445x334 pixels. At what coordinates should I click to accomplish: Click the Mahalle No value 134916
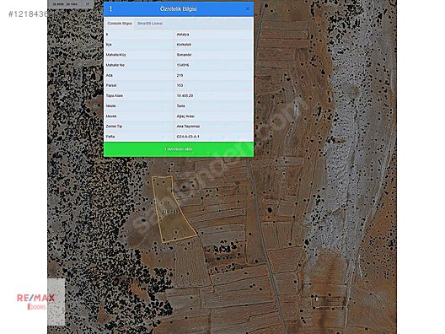(183, 65)
